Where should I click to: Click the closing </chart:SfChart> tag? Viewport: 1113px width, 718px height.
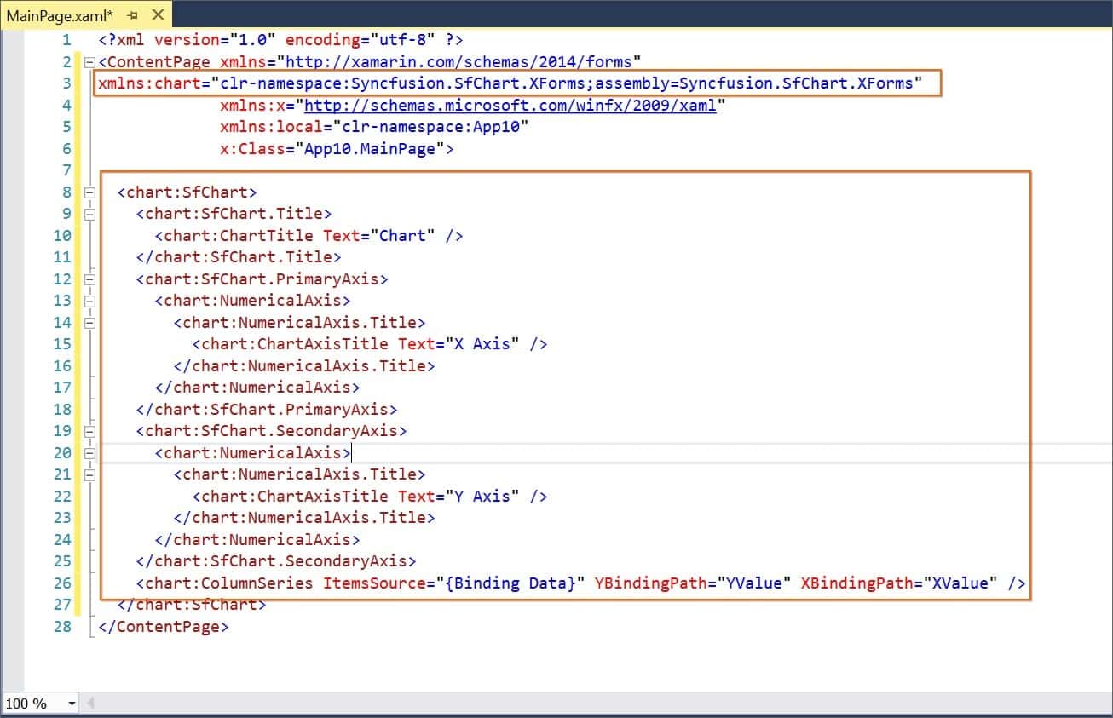(192, 606)
